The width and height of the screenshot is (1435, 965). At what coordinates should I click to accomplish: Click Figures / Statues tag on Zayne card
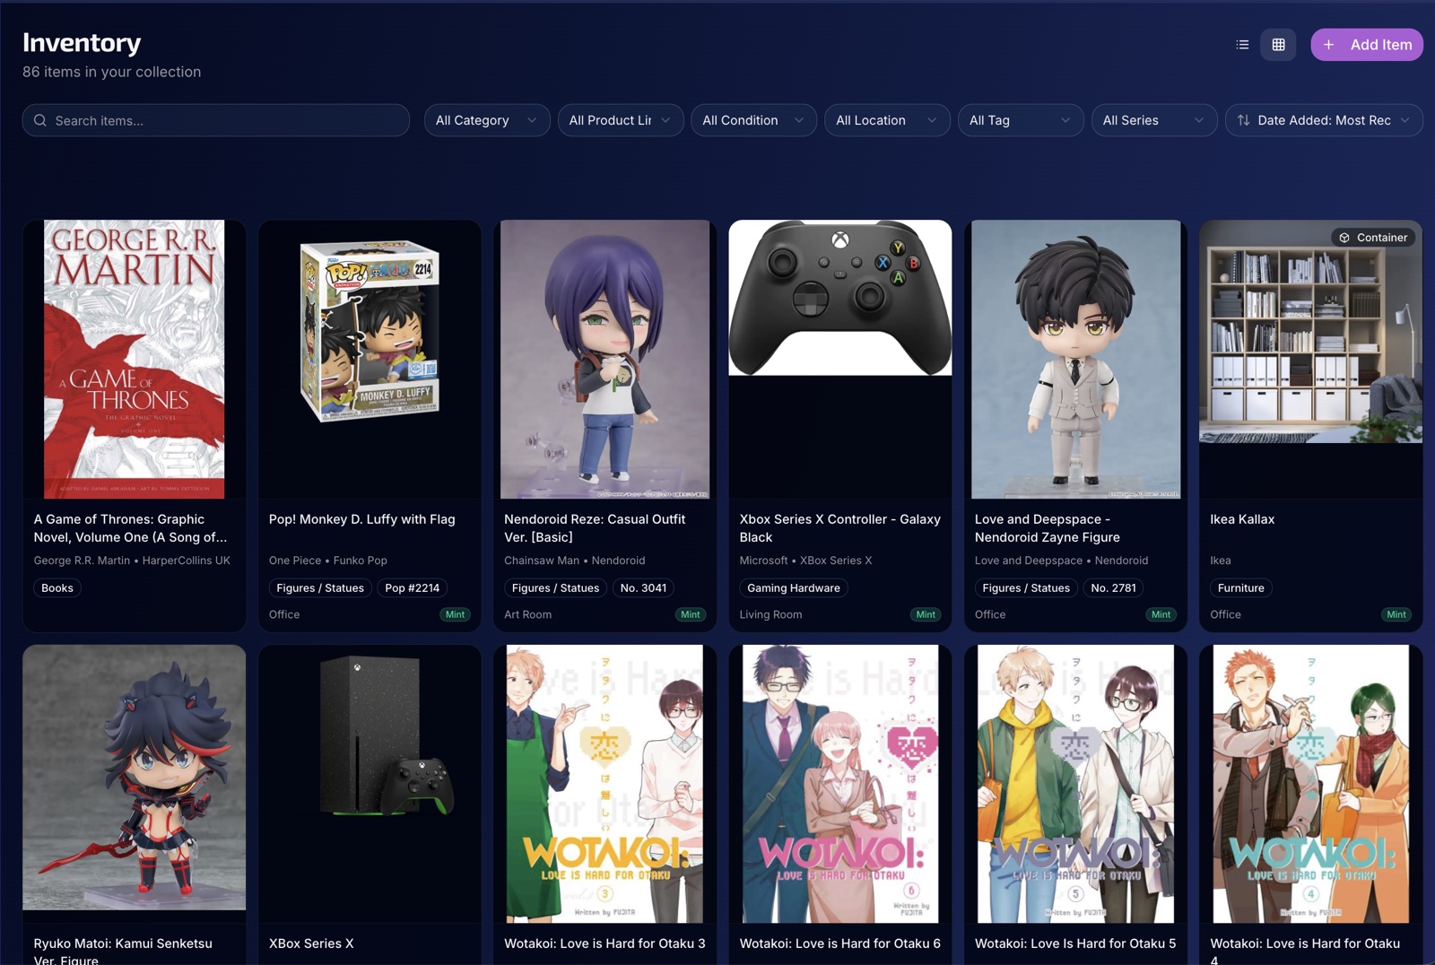click(1026, 588)
